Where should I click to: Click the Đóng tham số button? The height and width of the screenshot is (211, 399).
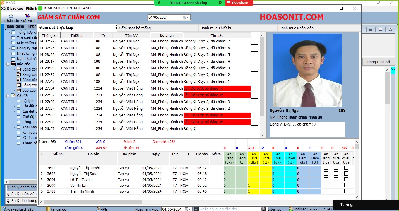click(379, 62)
